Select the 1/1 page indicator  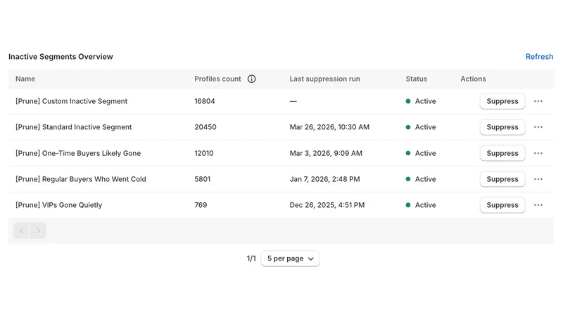[251, 258]
